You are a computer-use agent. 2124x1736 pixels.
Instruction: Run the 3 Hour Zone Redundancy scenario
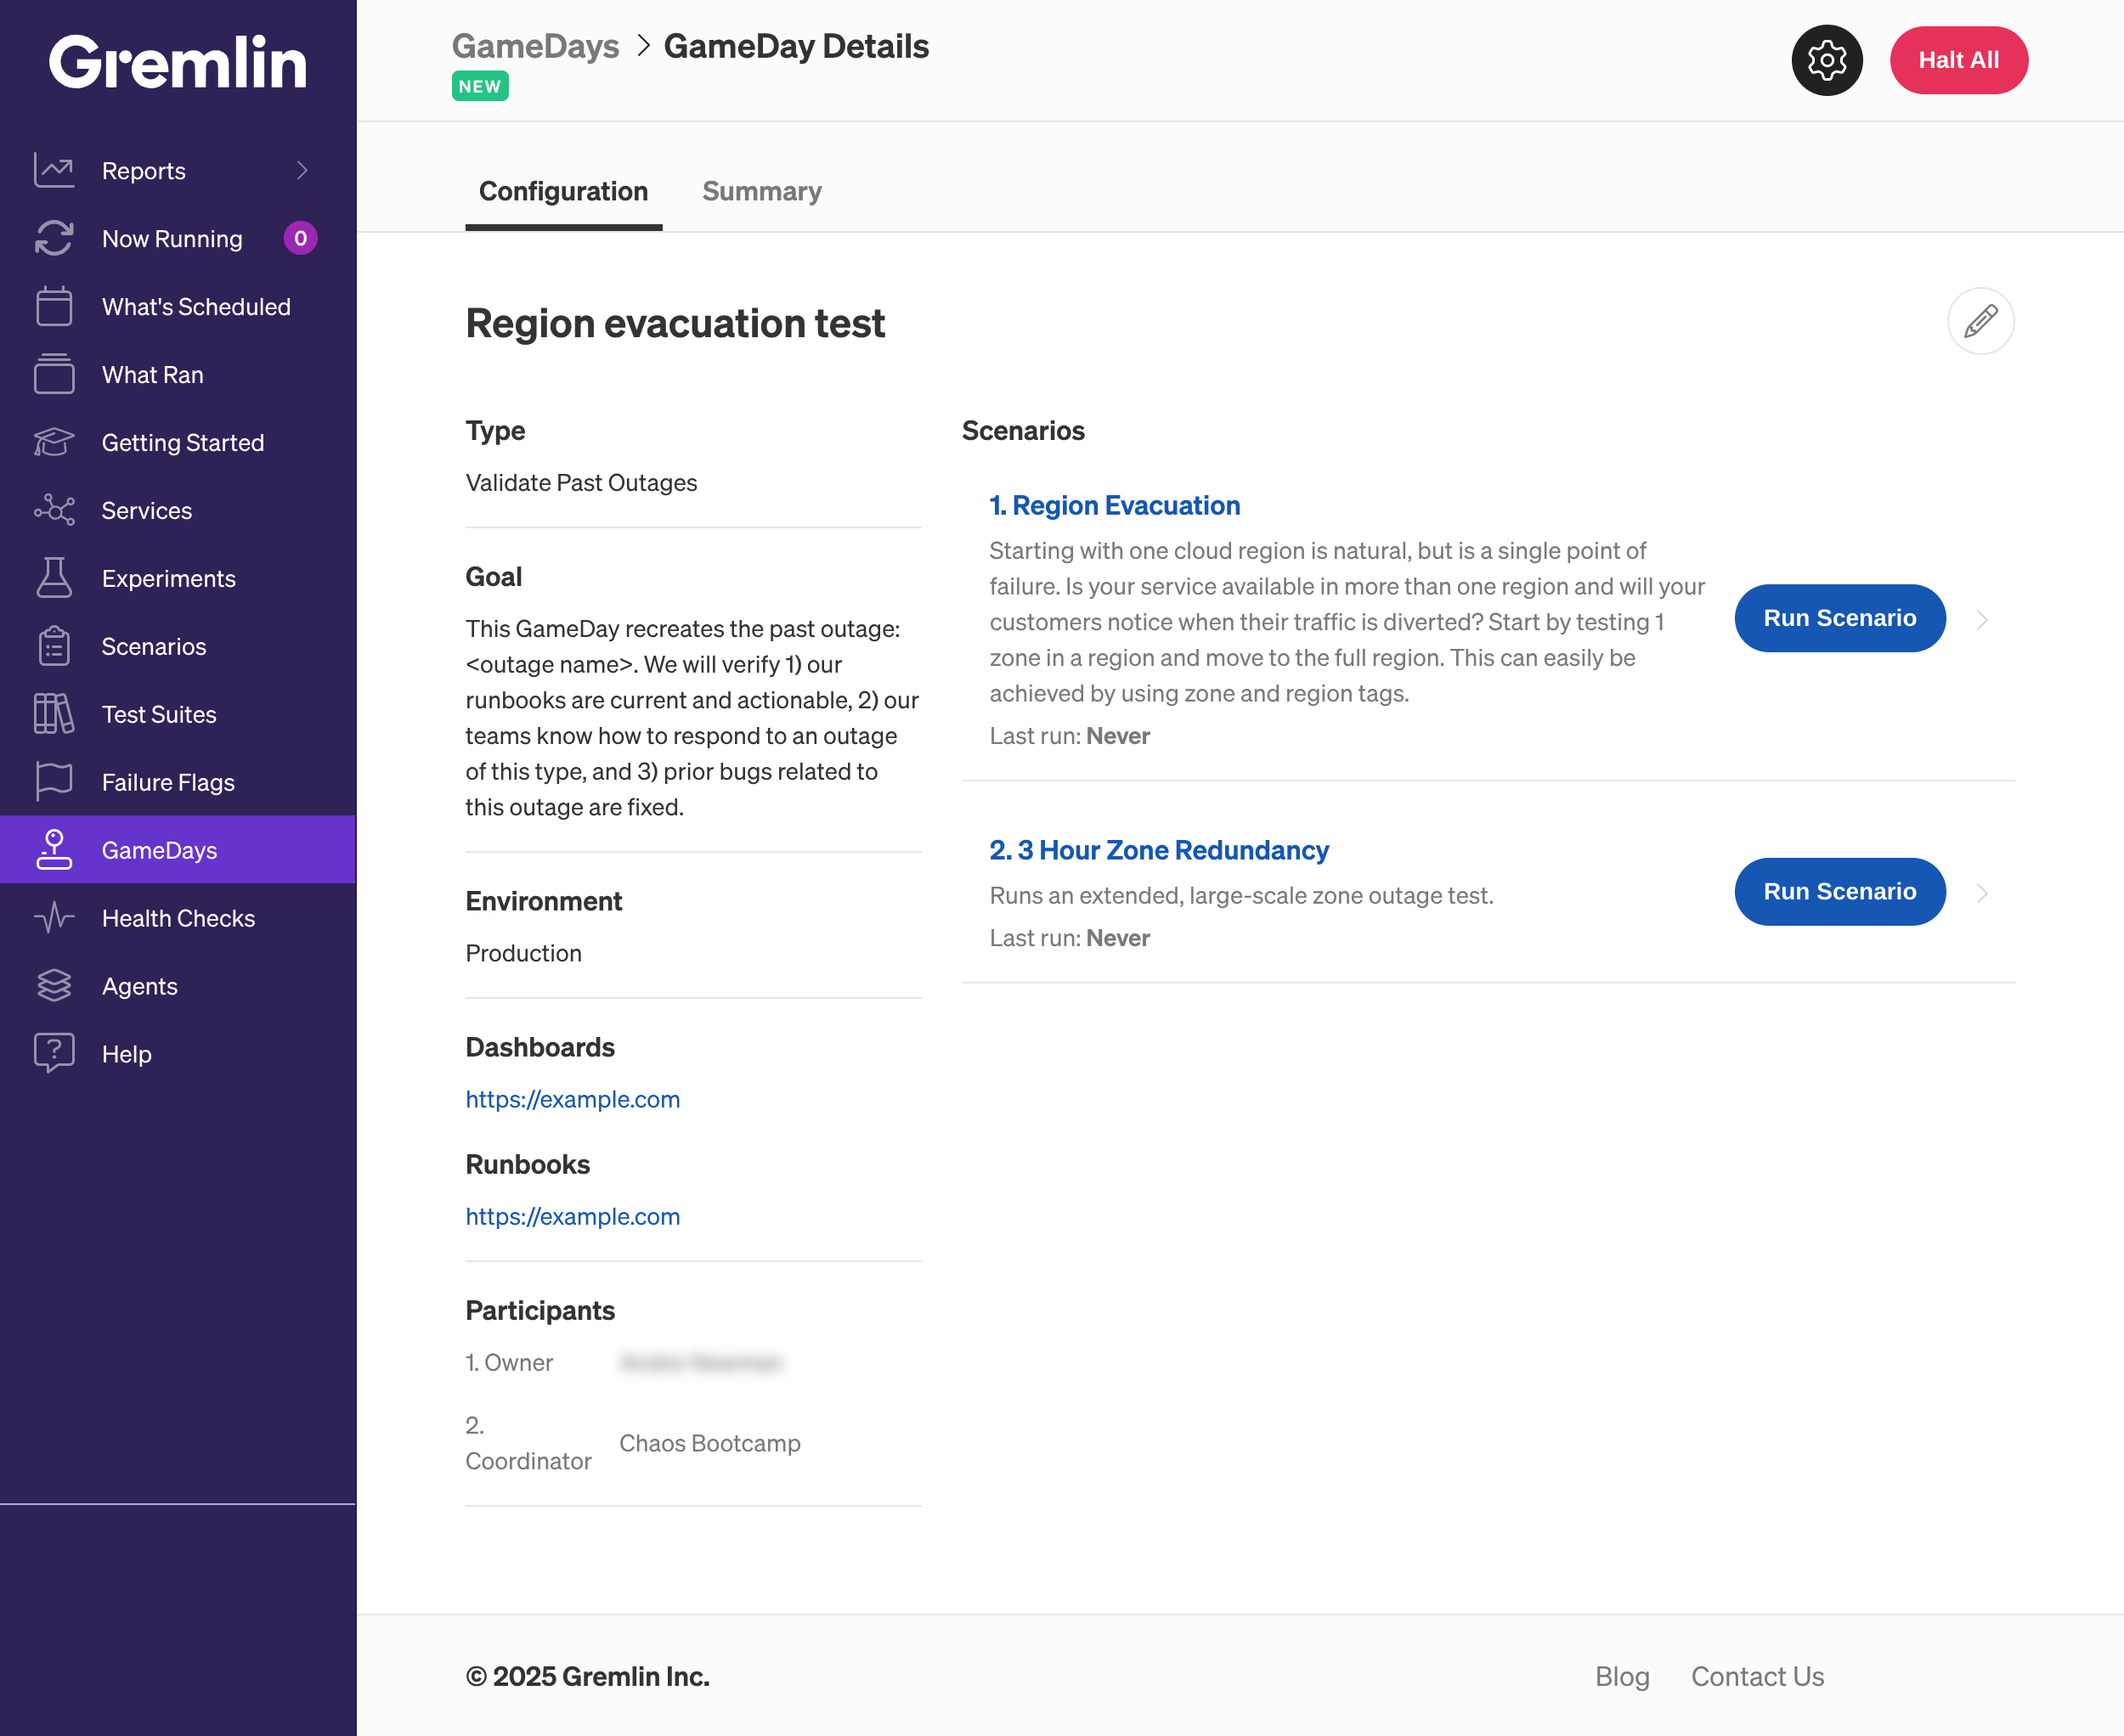(1839, 891)
